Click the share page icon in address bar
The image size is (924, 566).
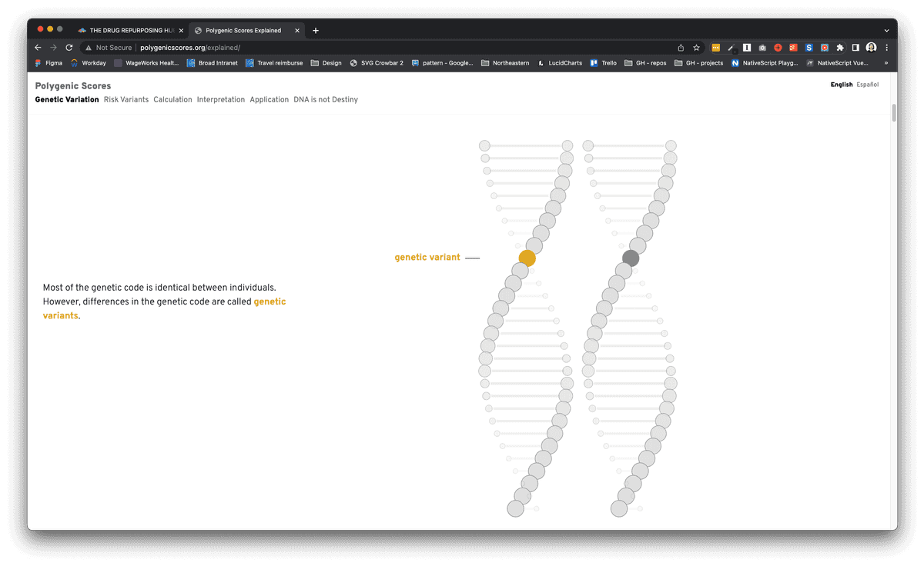[x=681, y=48]
